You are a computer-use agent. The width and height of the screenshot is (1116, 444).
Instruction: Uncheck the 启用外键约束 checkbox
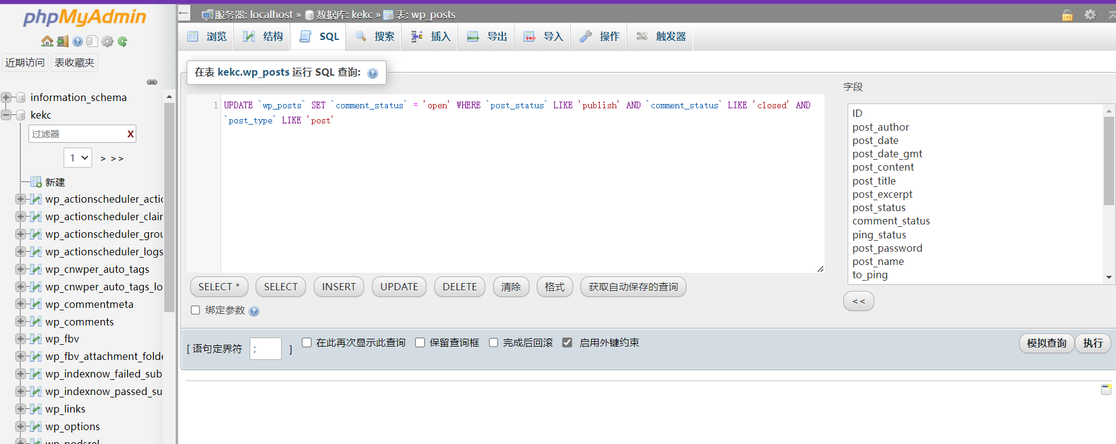567,343
